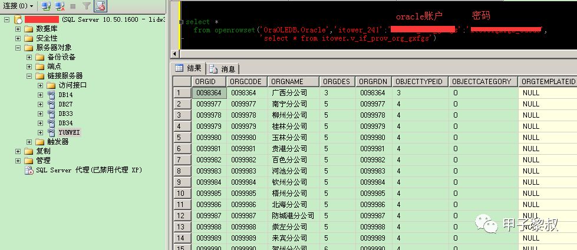Click the results grid select-all corner cell
Viewport: 577px width, 250px height.
[182, 82]
